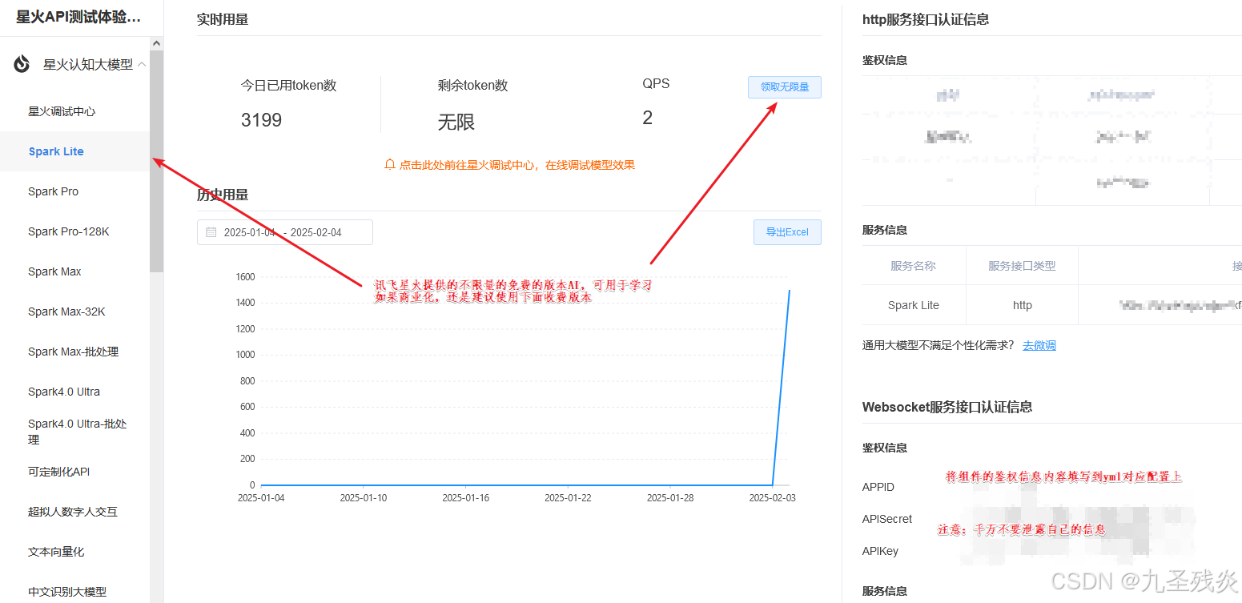Click the http cell in service table
This screenshot has width=1242, height=603.
[1023, 305]
